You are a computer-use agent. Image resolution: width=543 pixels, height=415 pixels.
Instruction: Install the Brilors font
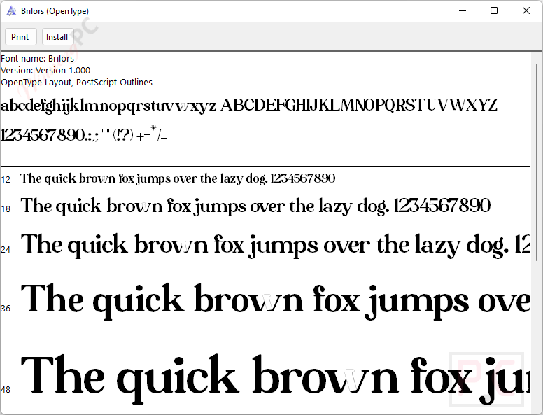pyautogui.click(x=57, y=36)
